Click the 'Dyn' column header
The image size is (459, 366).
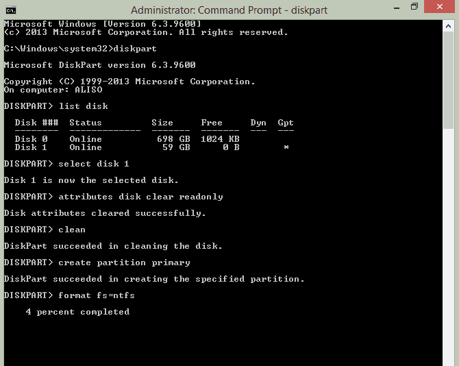coord(258,123)
